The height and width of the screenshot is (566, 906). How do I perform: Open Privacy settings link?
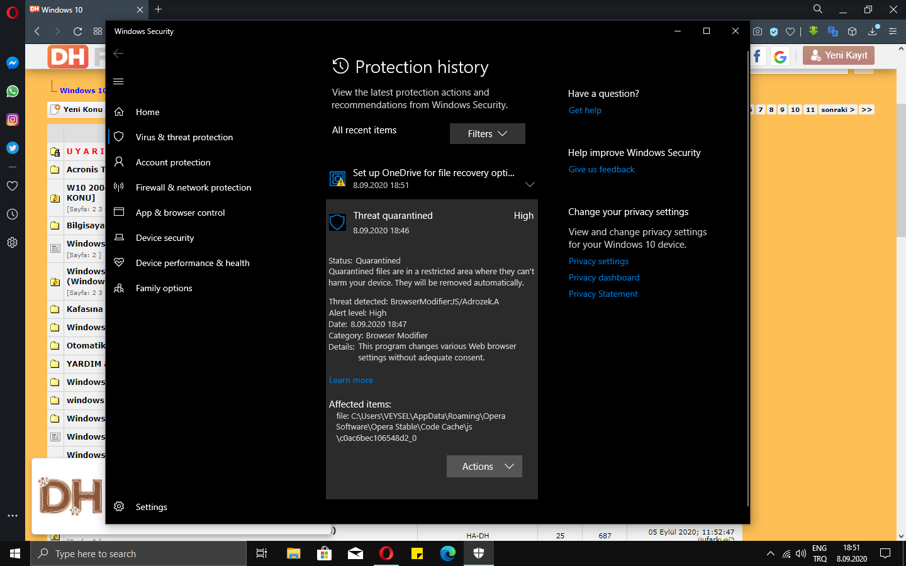coord(598,261)
